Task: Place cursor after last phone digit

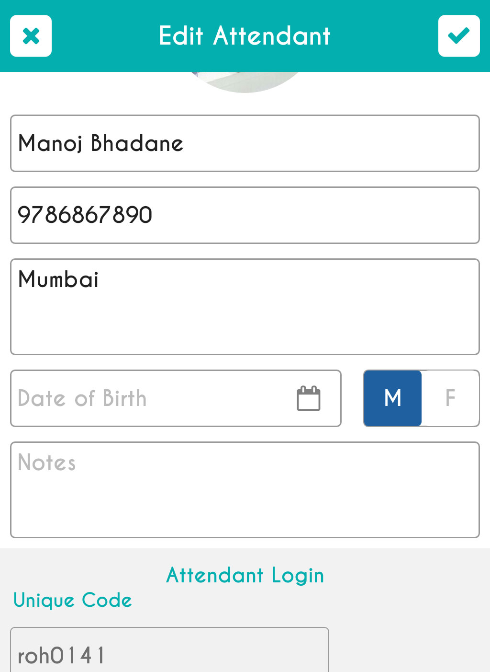Action: [x=153, y=215]
